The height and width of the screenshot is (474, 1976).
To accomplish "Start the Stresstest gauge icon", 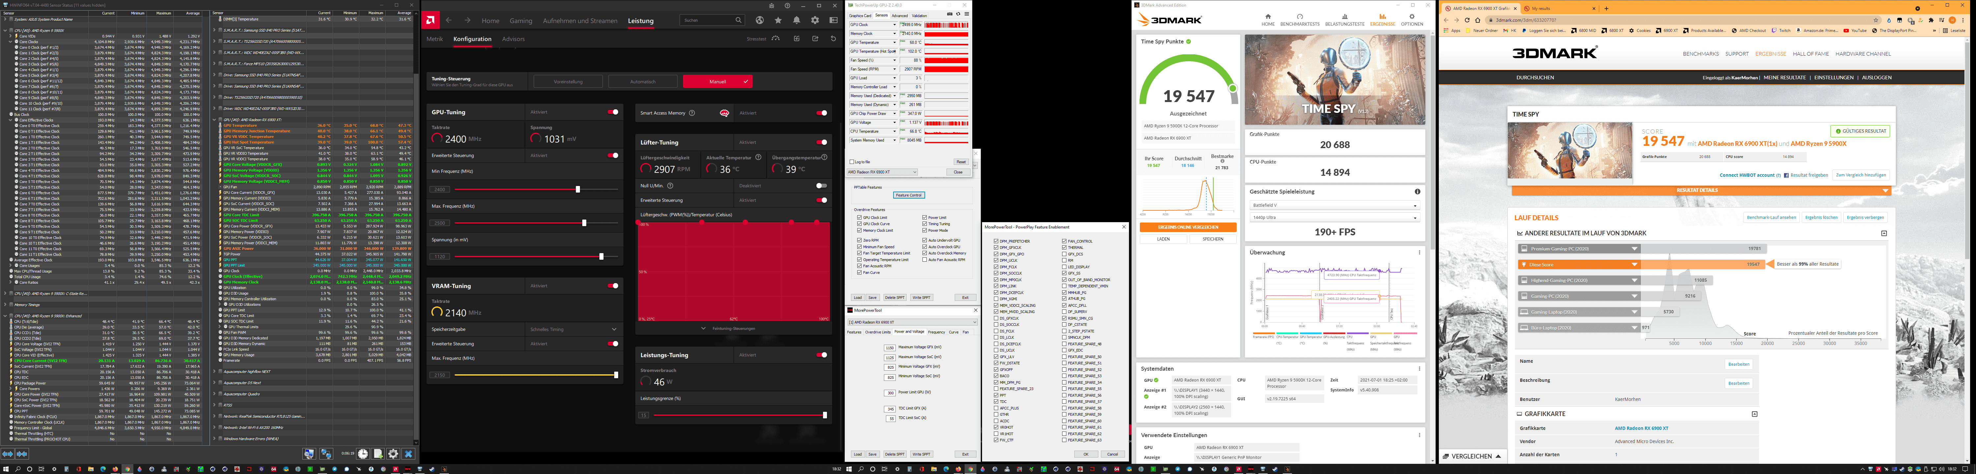I will (776, 39).
